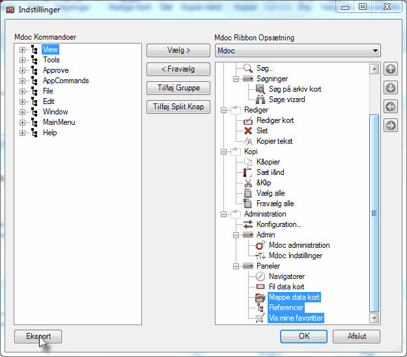This screenshot has height=357, width=407.
Task: Expand the Approve command node
Action: click(22, 70)
